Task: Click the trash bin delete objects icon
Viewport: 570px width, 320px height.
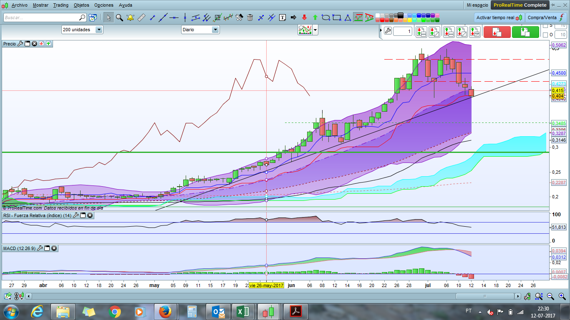Action: pos(250,17)
